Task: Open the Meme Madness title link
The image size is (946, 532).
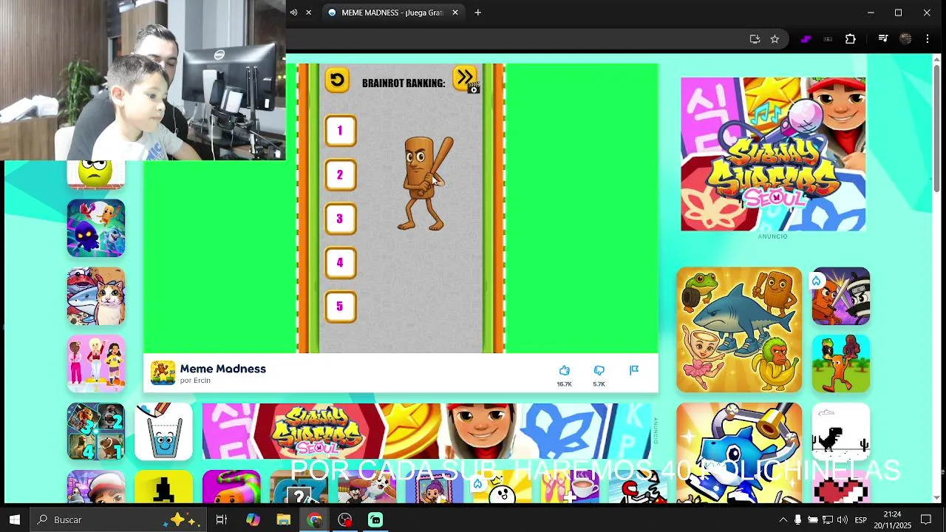Action: (x=222, y=369)
